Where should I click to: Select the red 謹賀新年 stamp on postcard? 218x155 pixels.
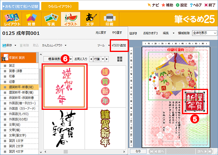click(x=195, y=101)
